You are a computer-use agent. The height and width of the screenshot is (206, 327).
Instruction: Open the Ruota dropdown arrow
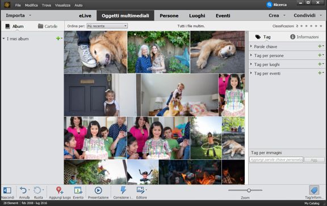pos(43,190)
